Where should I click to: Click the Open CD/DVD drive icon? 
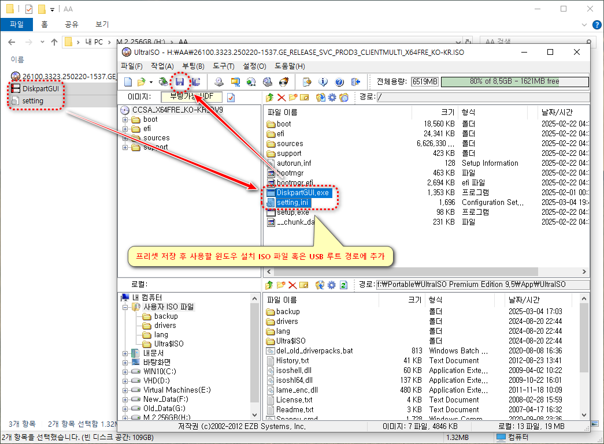click(x=164, y=81)
